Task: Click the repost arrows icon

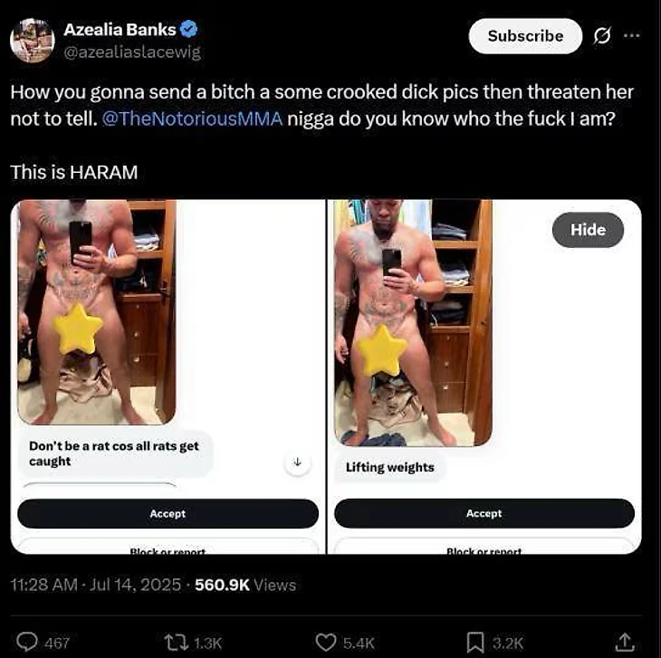Action: (177, 643)
